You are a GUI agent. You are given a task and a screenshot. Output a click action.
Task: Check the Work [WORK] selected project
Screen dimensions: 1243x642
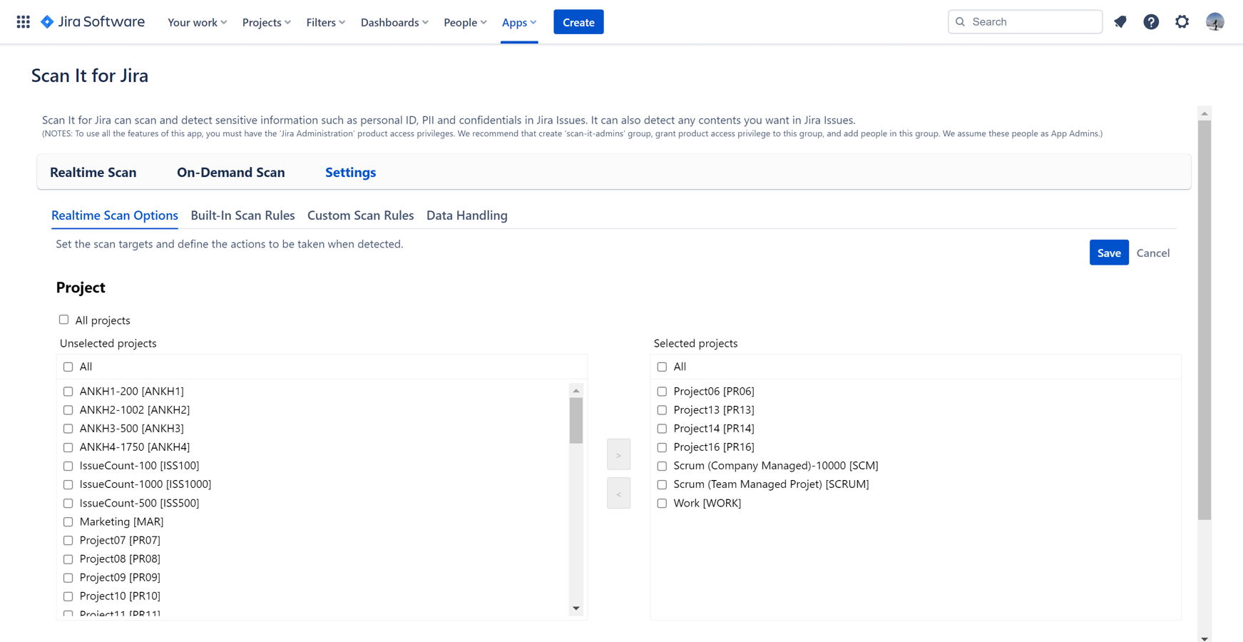tap(662, 503)
